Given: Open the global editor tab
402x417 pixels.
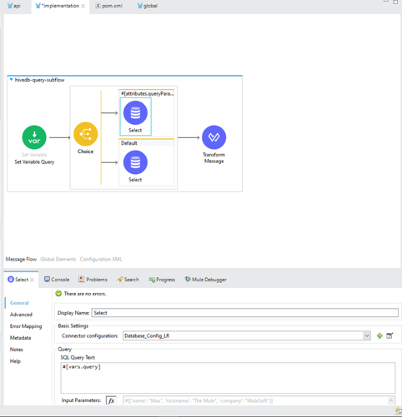Looking at the screenshot, I should pos(148,6).
